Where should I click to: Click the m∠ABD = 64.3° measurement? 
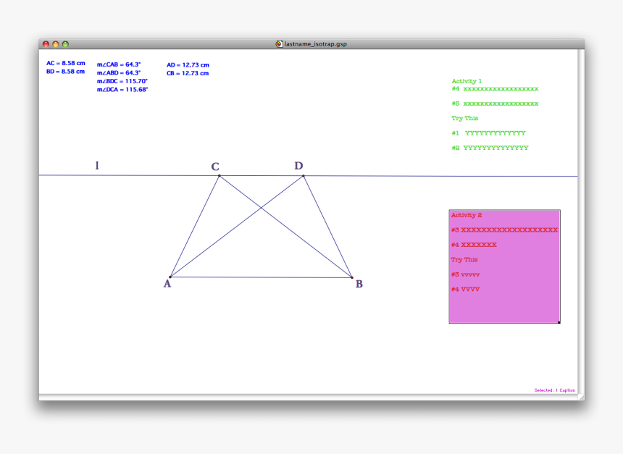(x=120, y=72)
